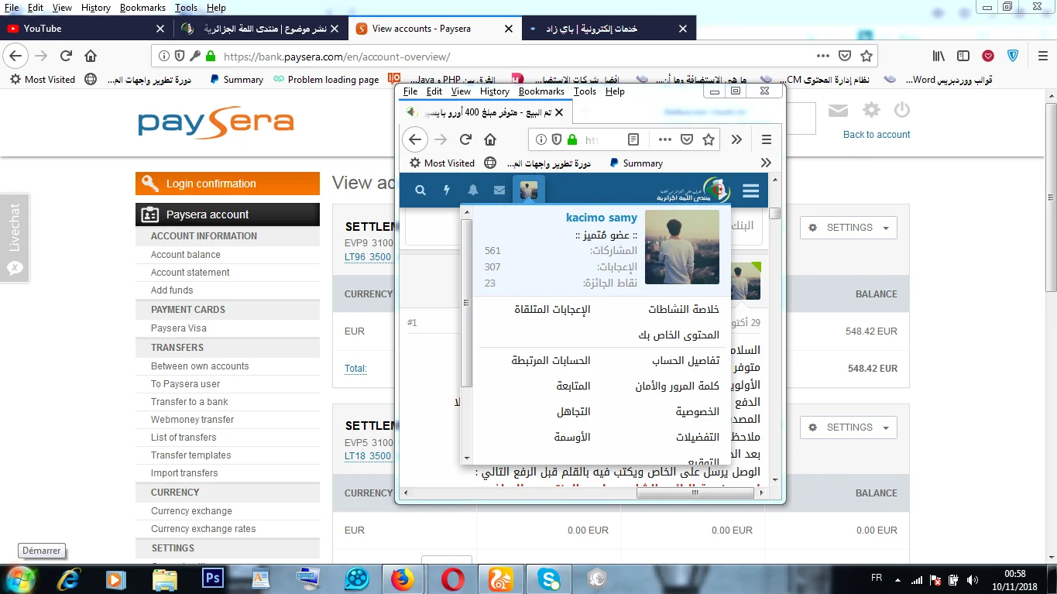Image resolution: width=1057 pixels, height=594 pixels.
Task: Click the Login confirmation button
Action: [227, 184]
